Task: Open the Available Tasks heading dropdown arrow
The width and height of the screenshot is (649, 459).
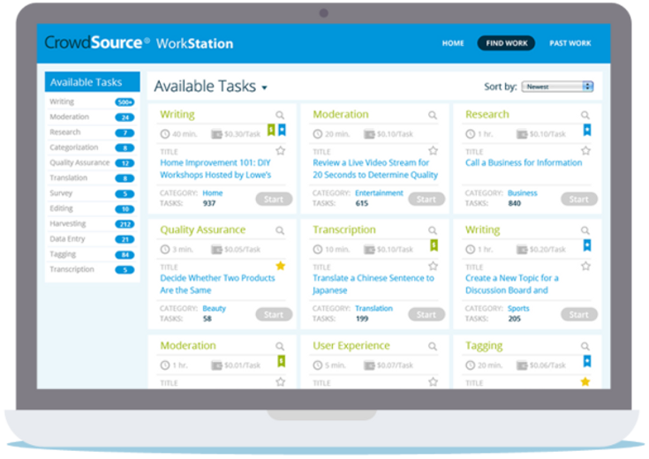Action: [265, 87]
